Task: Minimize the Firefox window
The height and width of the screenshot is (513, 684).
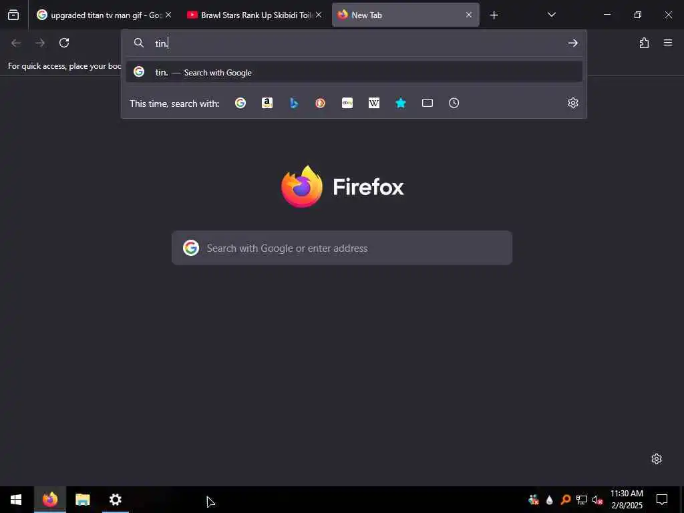Action: [607, 15]
